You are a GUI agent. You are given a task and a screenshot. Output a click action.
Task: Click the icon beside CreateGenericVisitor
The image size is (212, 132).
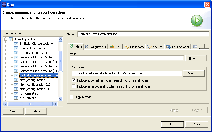point(16,53)
